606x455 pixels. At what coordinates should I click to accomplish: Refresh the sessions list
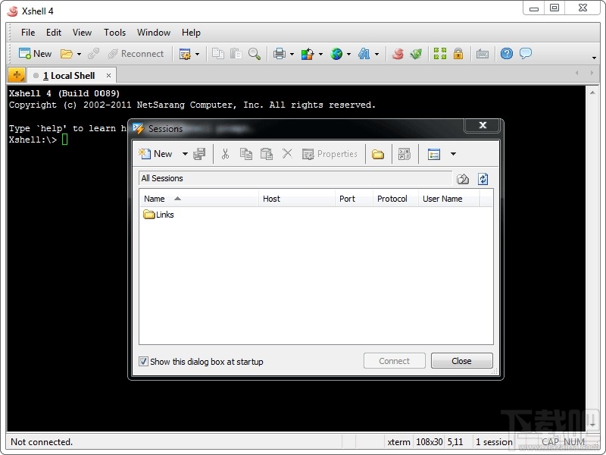(483, 178)
